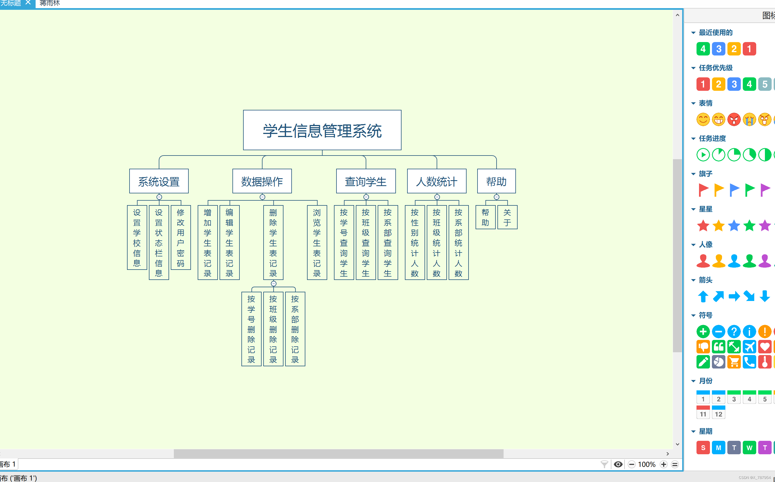Add the up arrow marker
Image resolution: width=775 pixels, height=482 pixels.
coord(703,296)
